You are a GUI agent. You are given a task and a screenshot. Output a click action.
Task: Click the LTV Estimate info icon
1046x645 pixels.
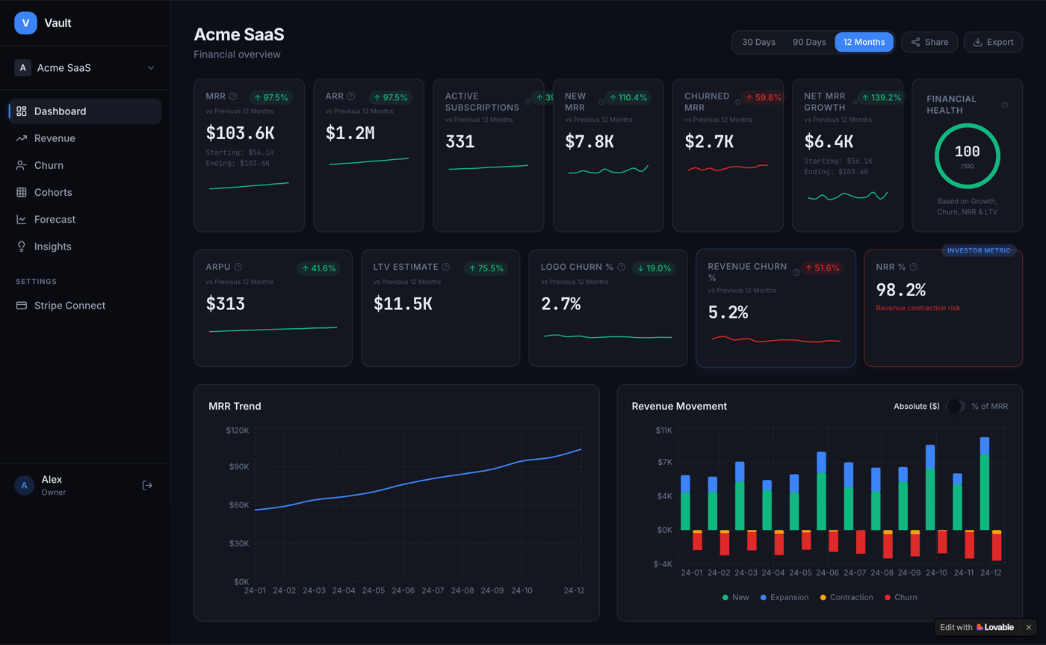point(446,267)
